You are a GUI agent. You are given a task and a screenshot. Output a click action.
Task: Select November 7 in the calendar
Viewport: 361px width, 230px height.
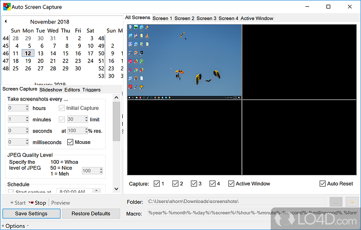coord(54,46)
